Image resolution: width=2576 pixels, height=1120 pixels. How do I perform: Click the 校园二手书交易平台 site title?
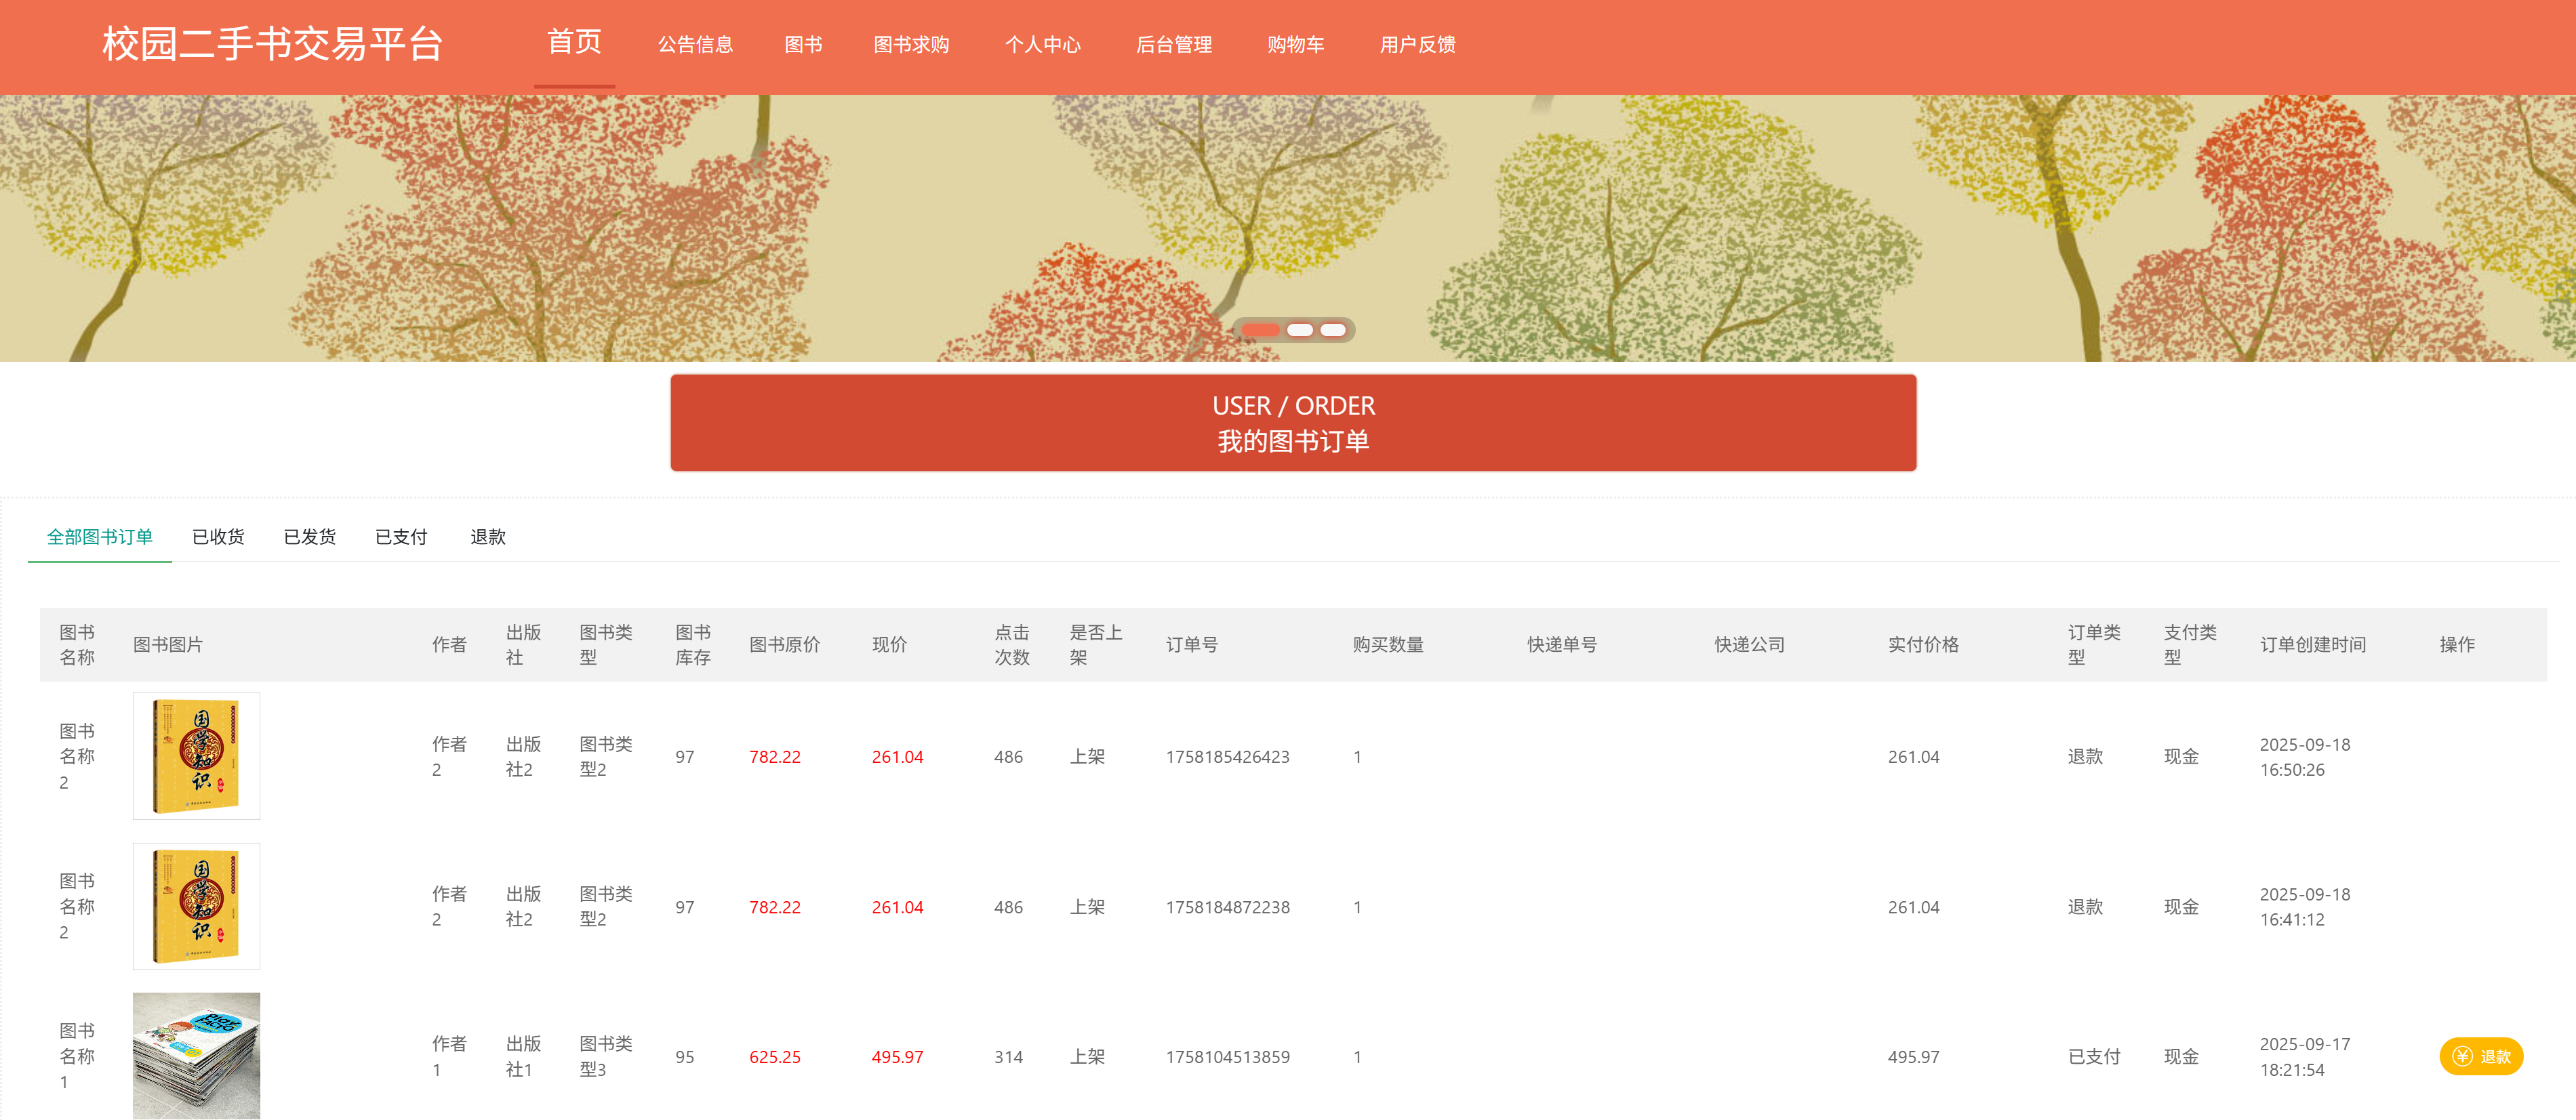(272, 44)
